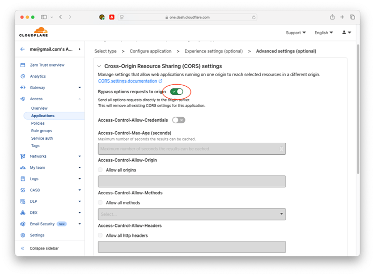The image size is (375, 276).
Task: Click the round extension icon beside Adobe
Action: (x=102, y=17)
